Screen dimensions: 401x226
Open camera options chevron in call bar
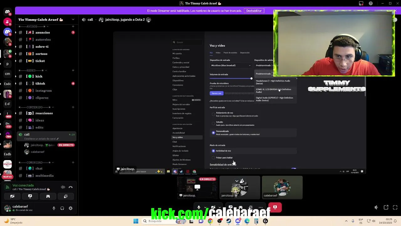[220, 207]
